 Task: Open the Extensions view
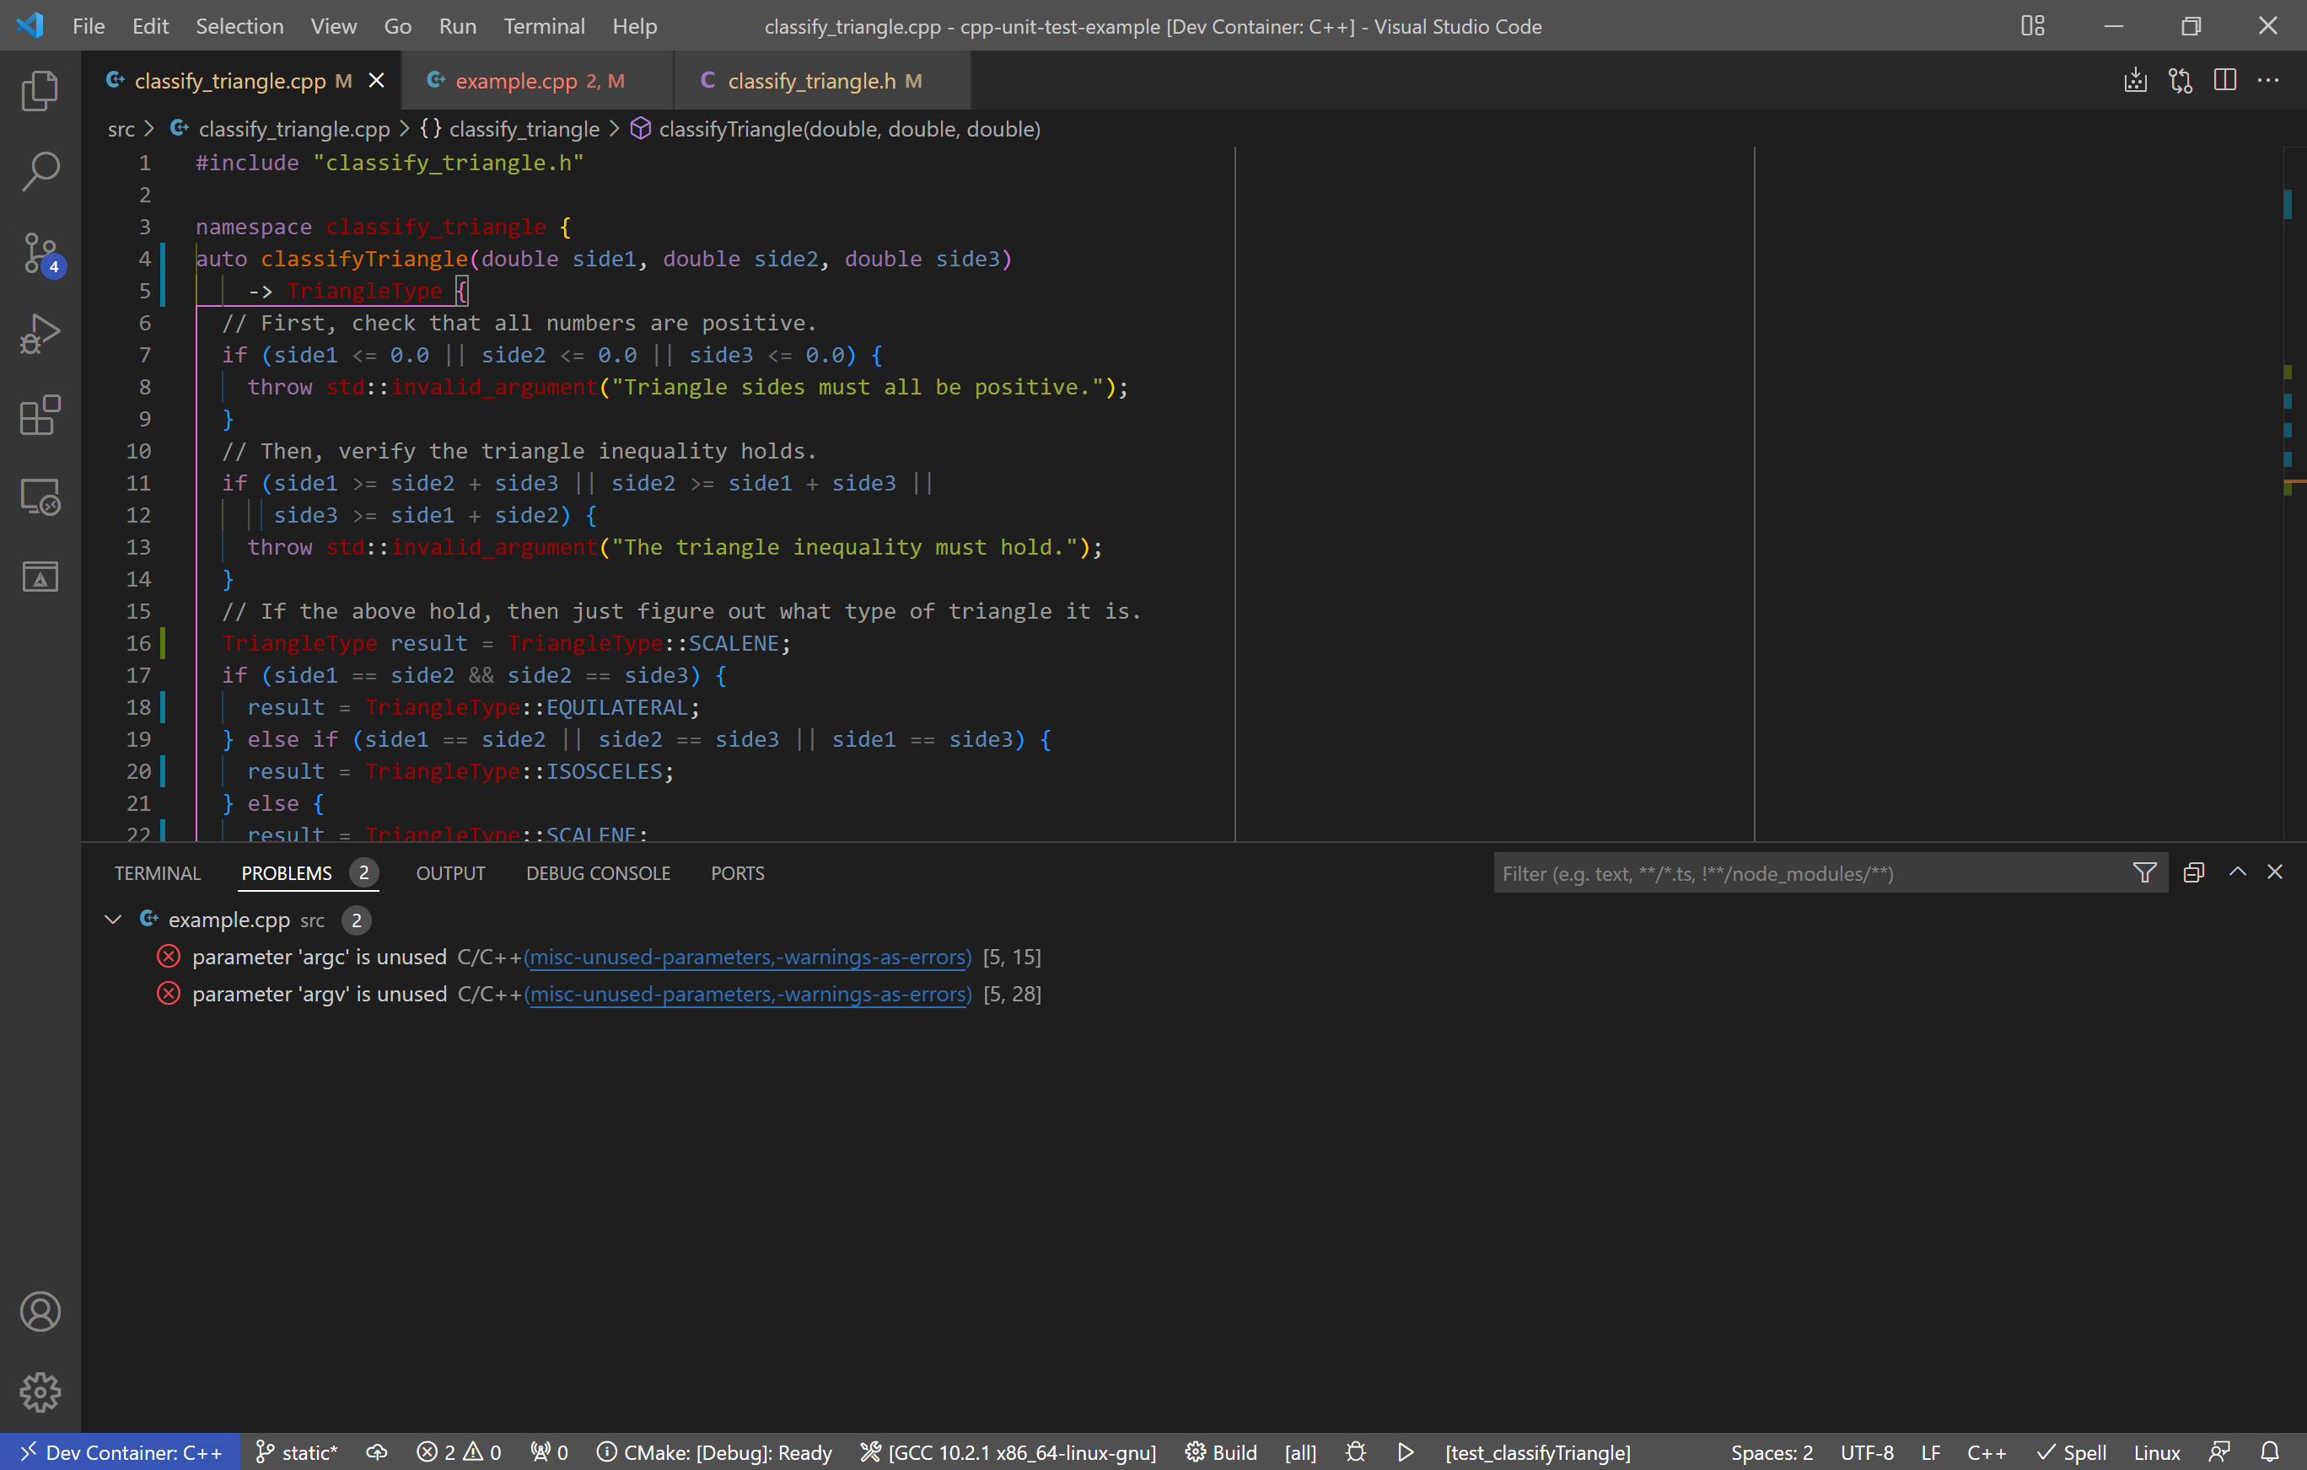pos(40,416)
